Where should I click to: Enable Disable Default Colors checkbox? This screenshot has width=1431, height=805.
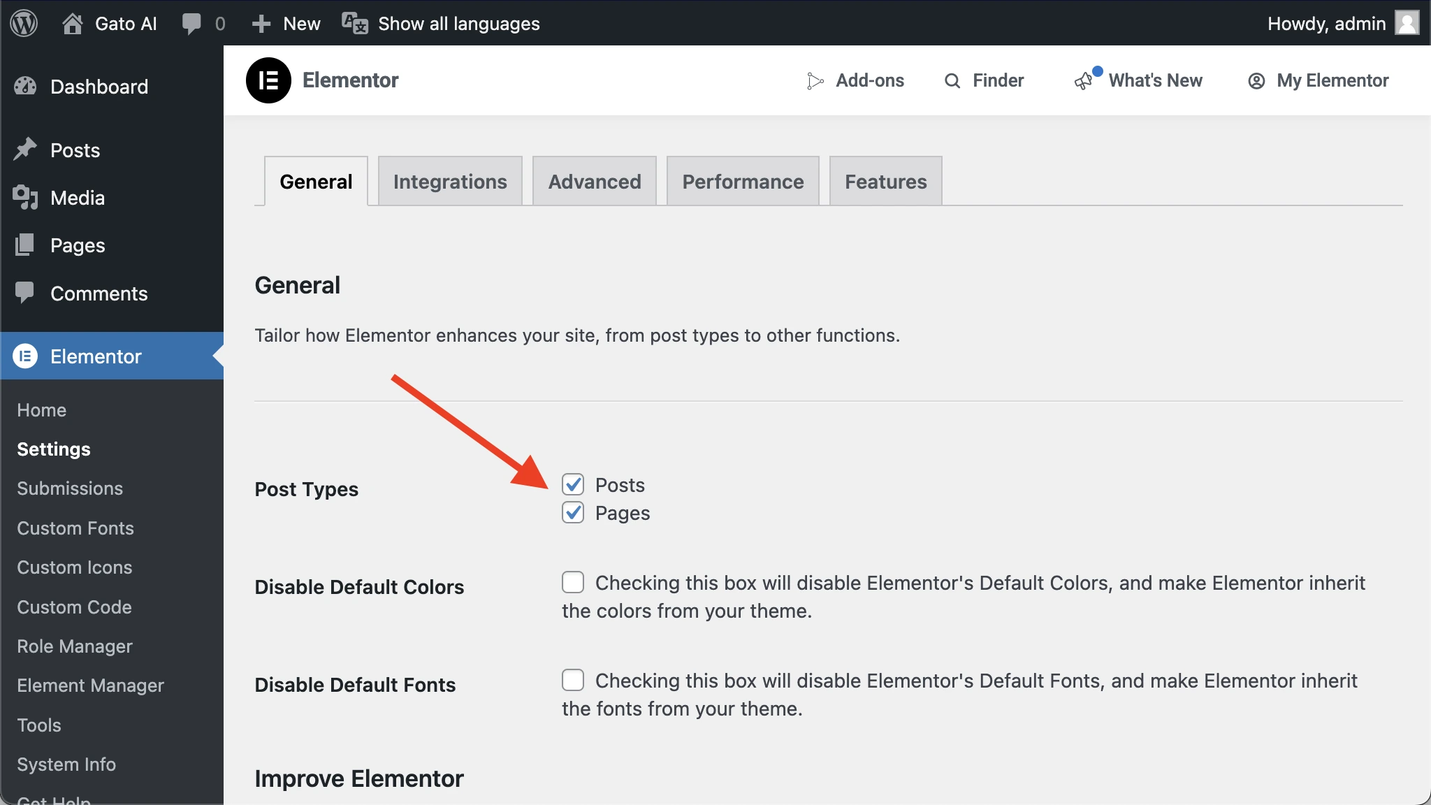pos(573,582)
